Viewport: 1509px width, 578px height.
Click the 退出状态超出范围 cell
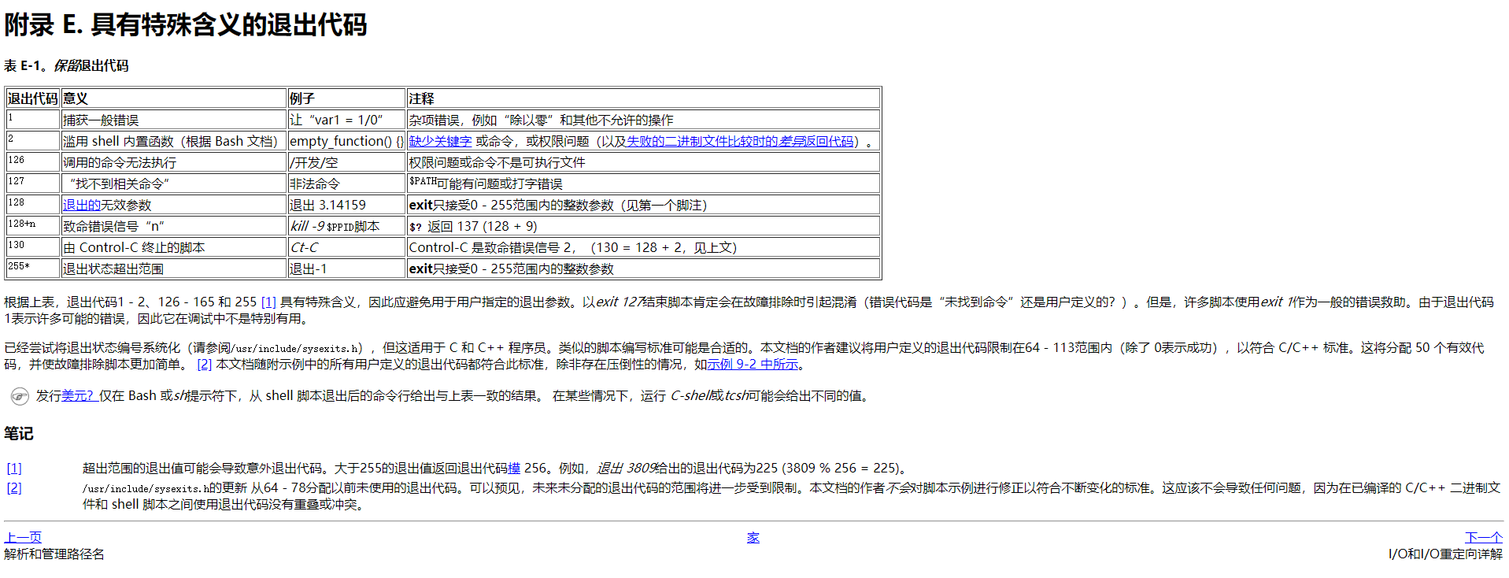tap(174, 269)
